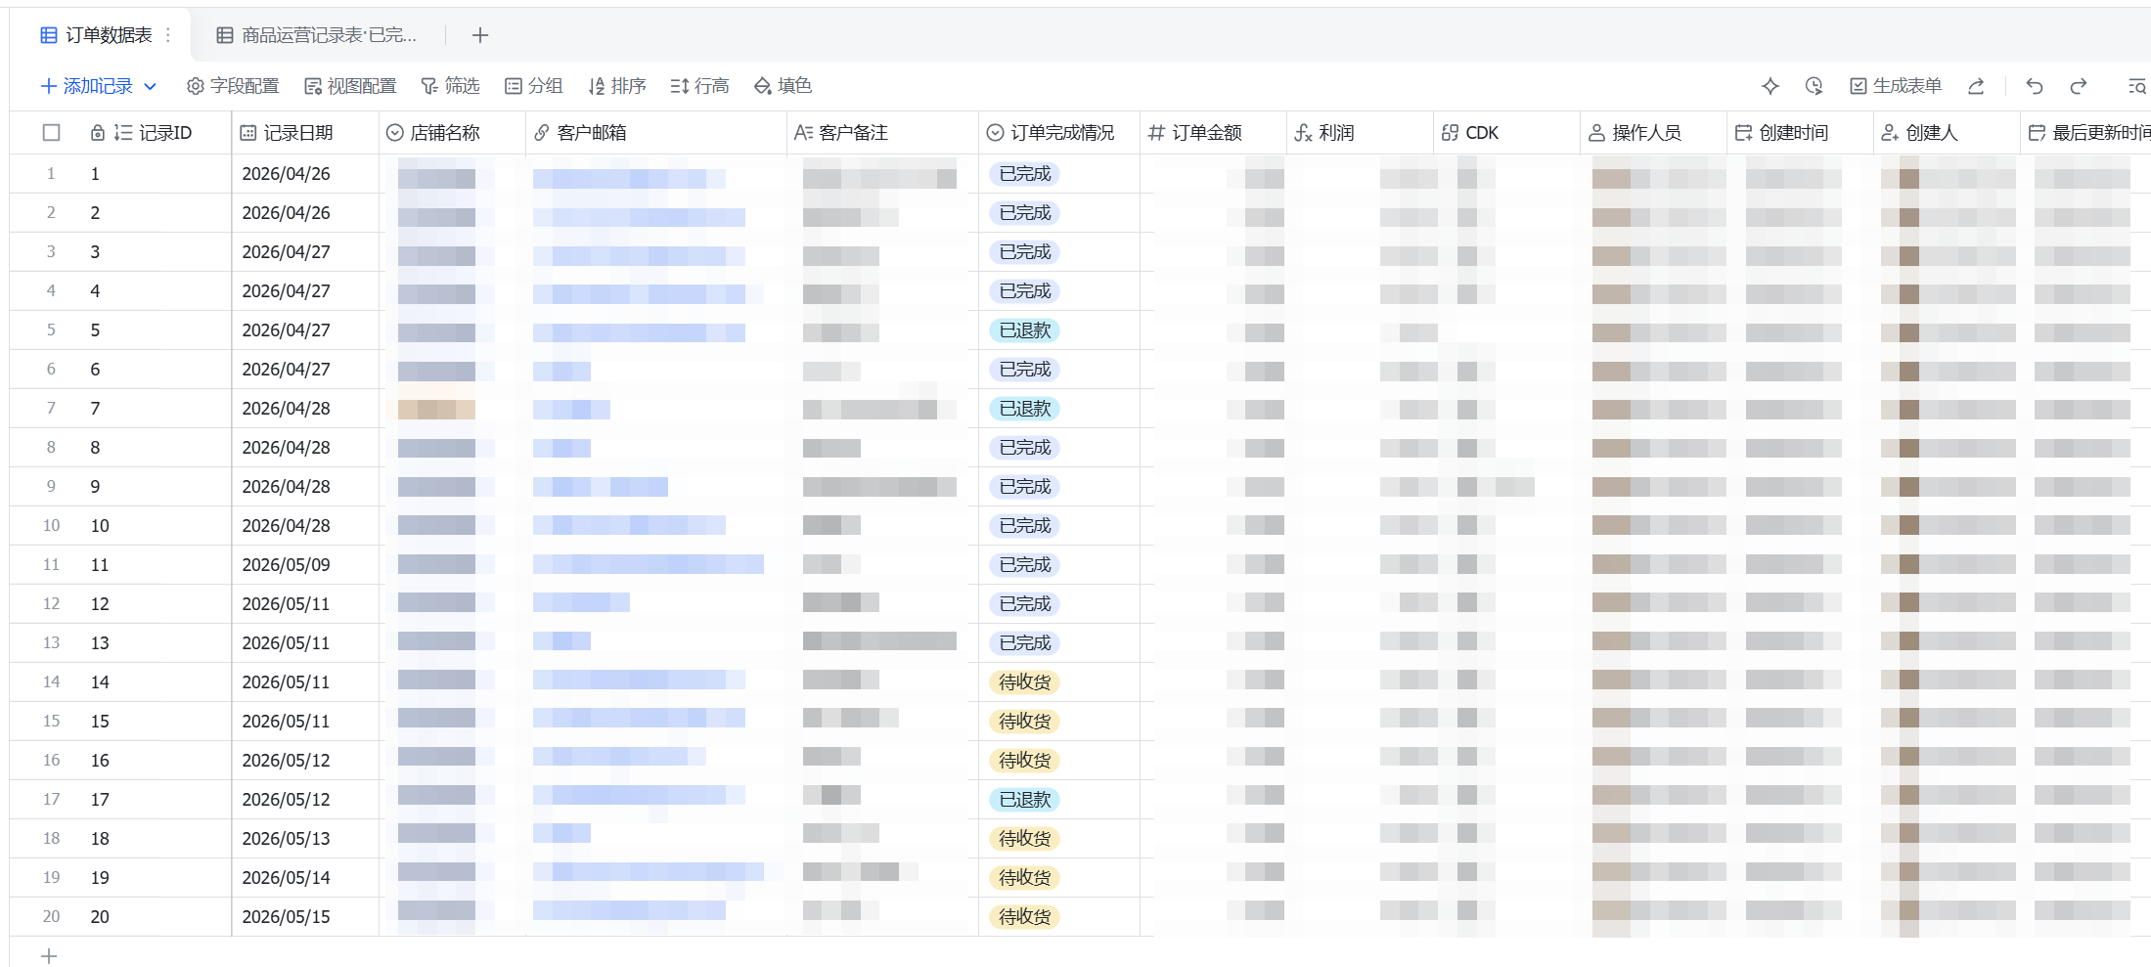Open the 筛选 filter tool
The height and width of the screenshot is (967, 2151).
tap(451, 86)
